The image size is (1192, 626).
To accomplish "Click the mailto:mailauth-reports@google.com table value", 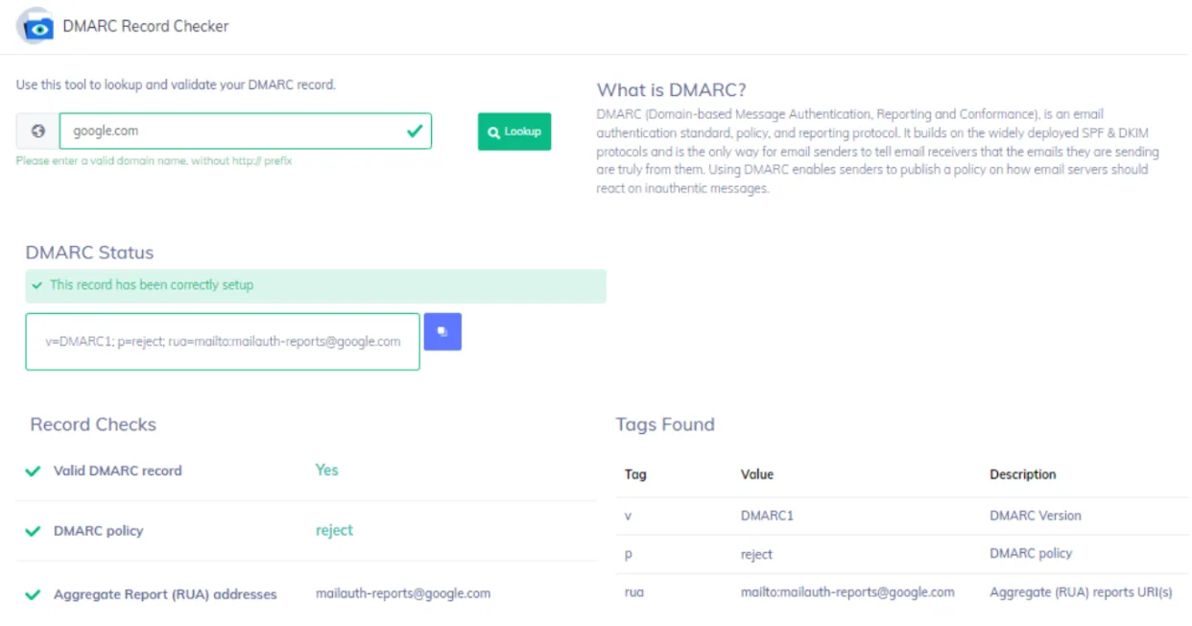I will click(x=847, y=592).
